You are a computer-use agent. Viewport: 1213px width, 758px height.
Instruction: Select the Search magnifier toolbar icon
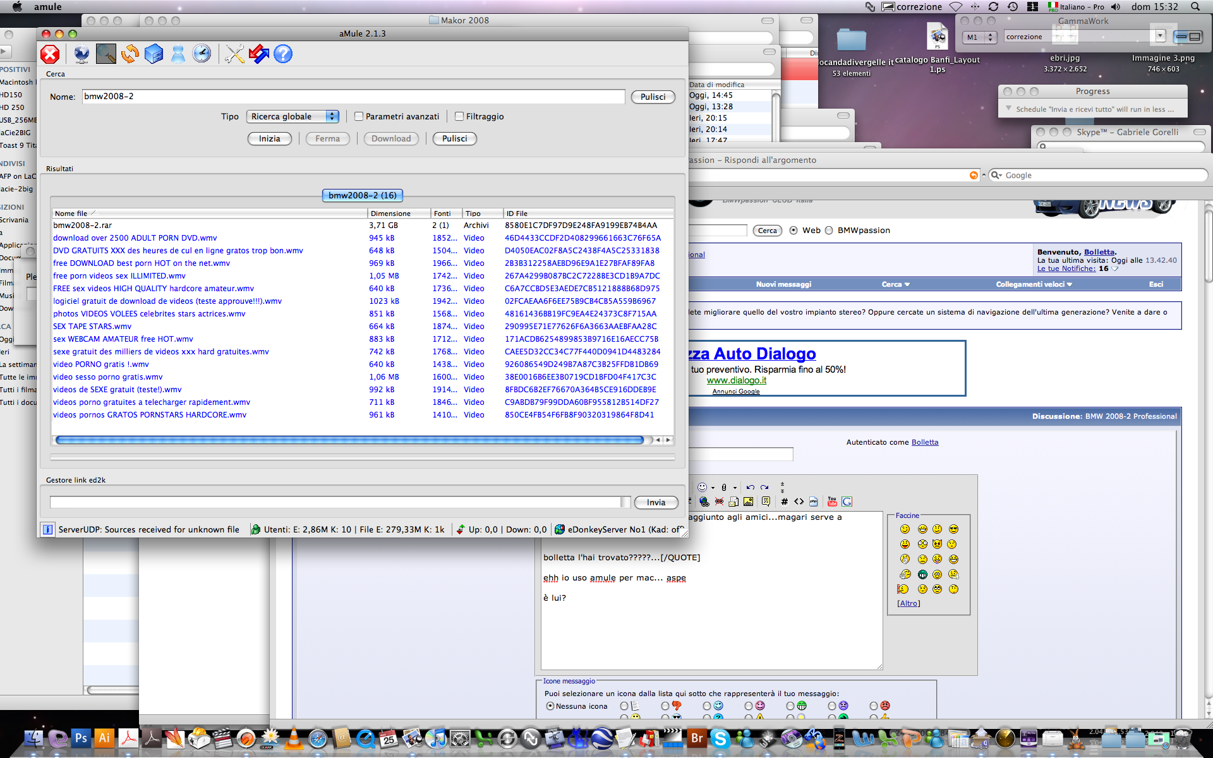[106, 54]
